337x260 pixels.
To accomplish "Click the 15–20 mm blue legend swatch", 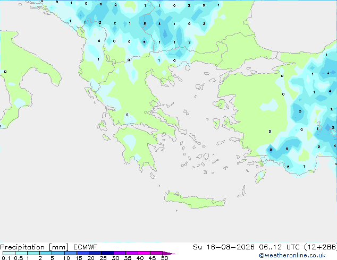I will pyautogui.click(x=82, y=253).
